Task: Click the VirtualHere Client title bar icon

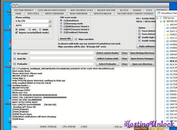Action: point(158,13)
